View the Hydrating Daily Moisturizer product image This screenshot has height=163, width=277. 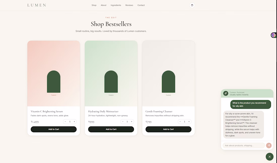point(111,73)
